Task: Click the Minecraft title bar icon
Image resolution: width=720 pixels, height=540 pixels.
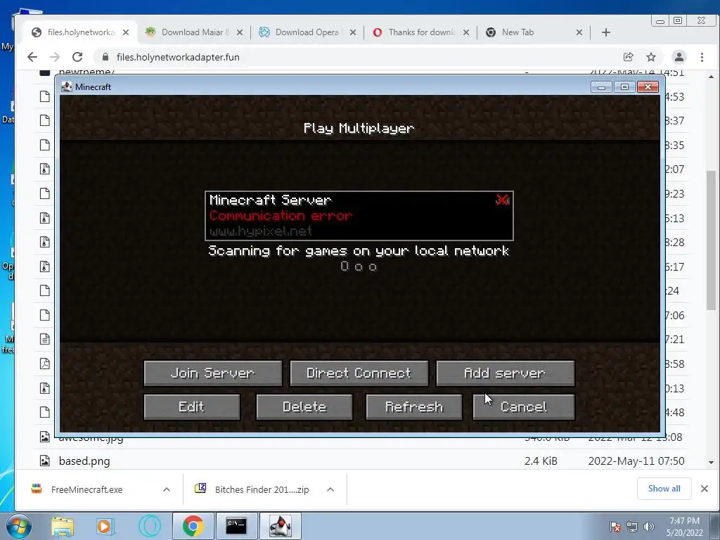Action: pyautogui.click(x=67, y=86)
